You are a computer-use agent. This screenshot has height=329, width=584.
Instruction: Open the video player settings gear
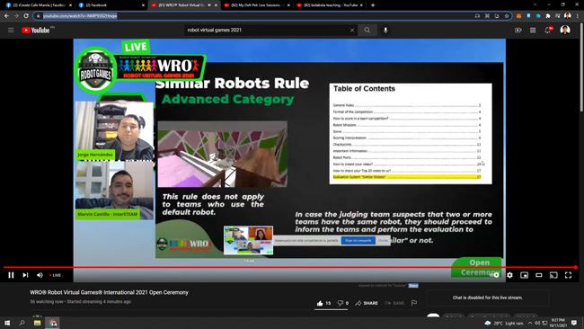pyautogui.click(x=509, y=275)
